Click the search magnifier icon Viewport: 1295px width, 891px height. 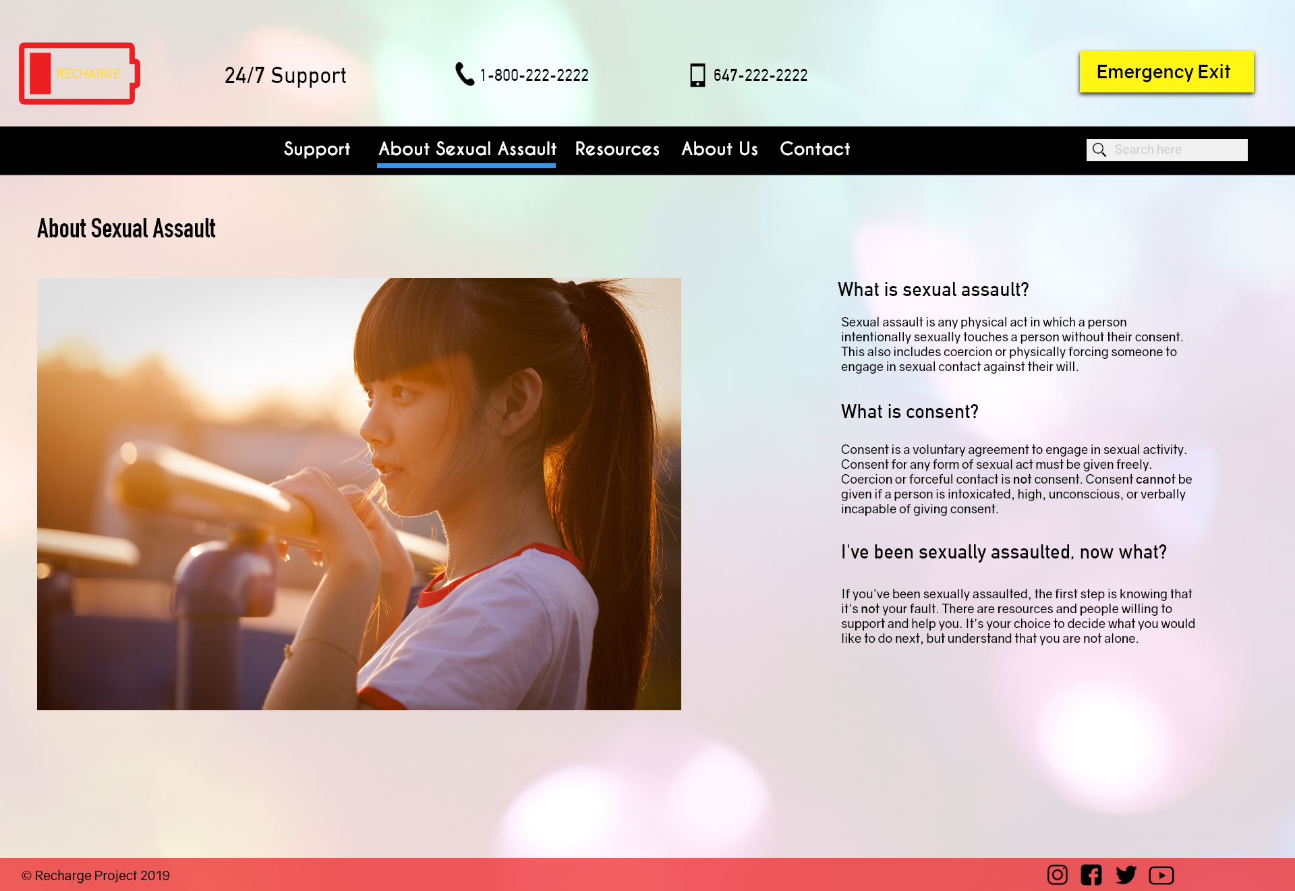pyautogui.click(x=1099, y=150)
